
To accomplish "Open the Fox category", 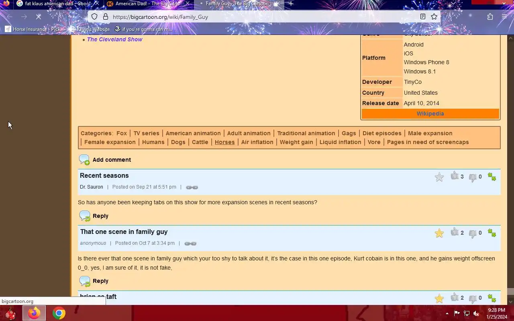I will click(122, 133).
